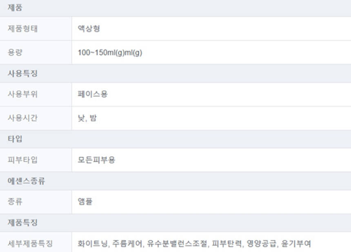Click the 사용특징 section header
351x252 pixels.
pos(23,74)
